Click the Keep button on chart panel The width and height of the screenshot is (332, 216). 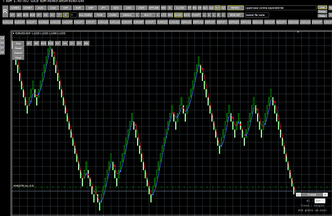[x=18, y=58]
